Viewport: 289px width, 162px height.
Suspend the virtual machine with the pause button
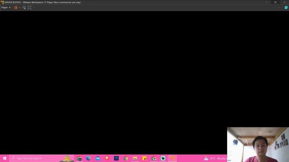click(x=16, y=8)
